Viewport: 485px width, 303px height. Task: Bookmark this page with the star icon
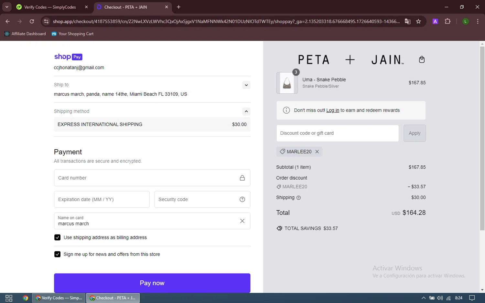tap(418, 21)
